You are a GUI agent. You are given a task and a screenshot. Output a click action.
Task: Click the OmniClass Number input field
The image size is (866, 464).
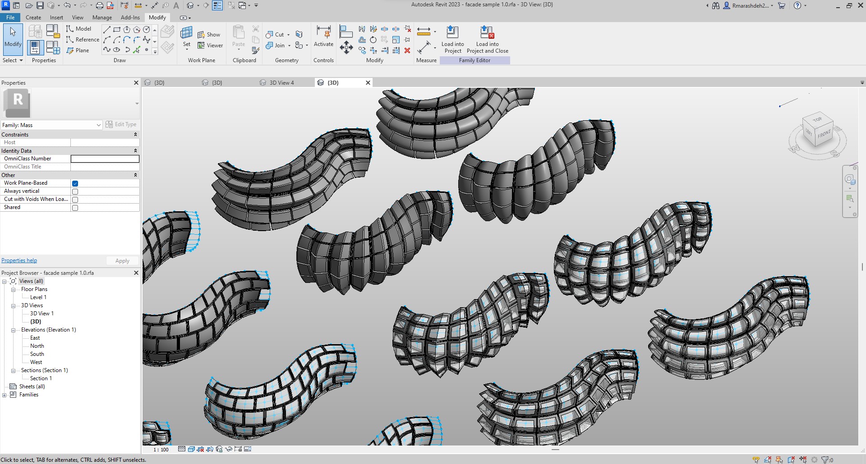point(105,159)
